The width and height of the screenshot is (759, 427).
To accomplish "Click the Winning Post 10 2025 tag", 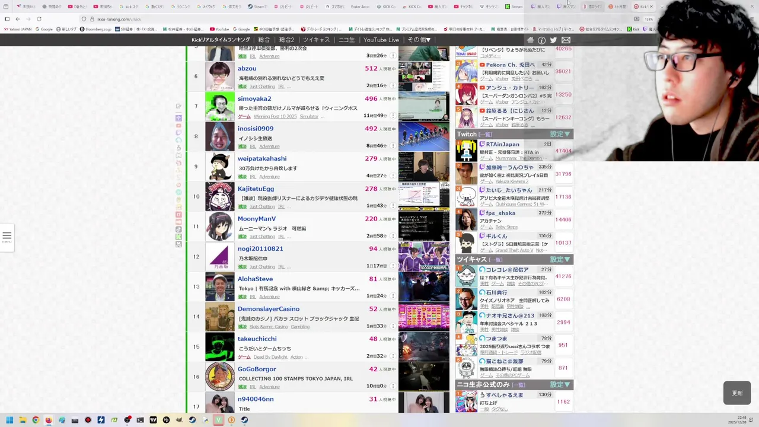I will [275, 117].
